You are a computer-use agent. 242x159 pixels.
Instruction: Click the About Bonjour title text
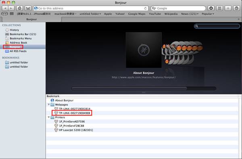tap(144, 73)
